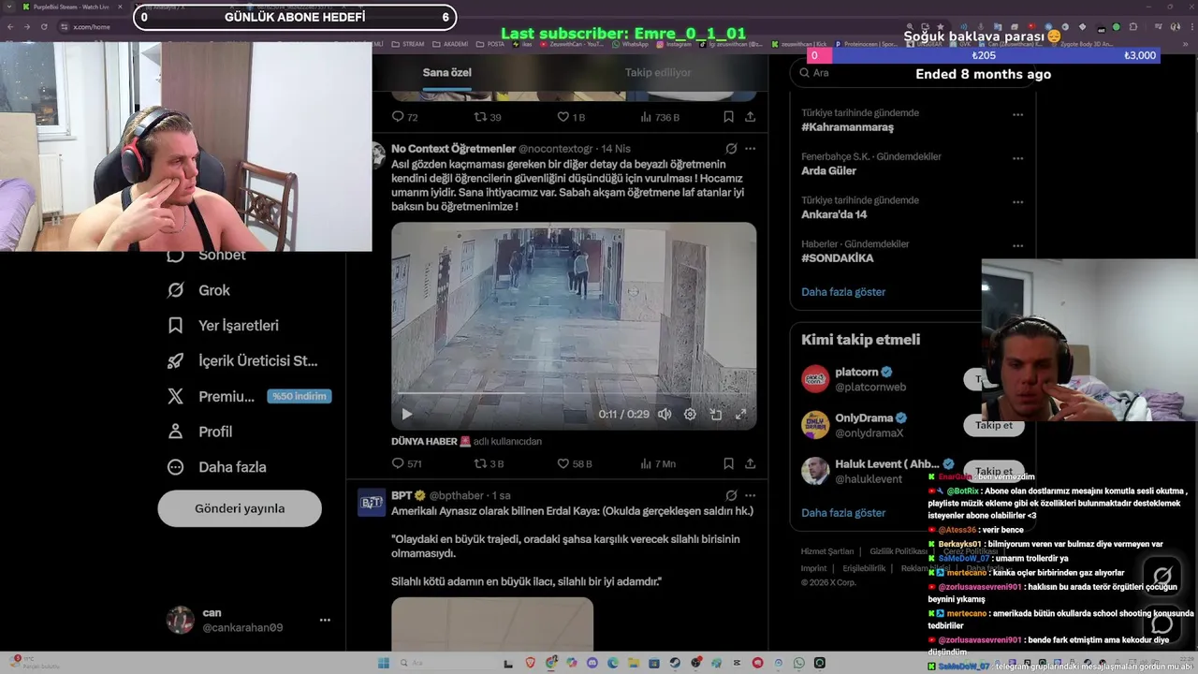Open the Windows Start menu

[383, 664]
